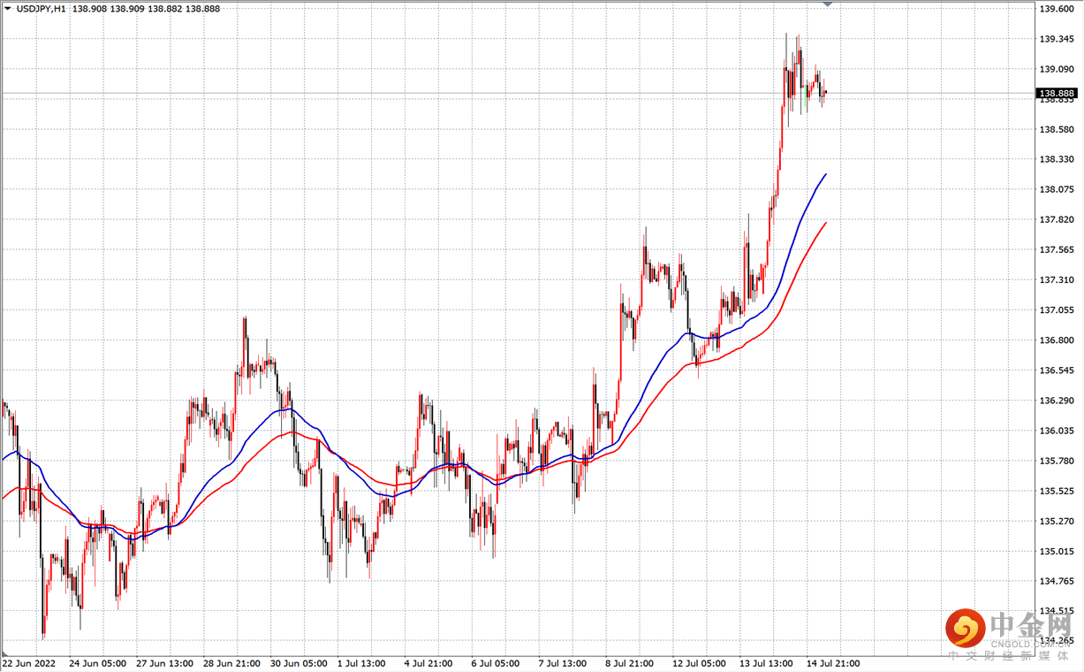
Task: Click the 139.090 price axis label
Action: [1057, 69]
